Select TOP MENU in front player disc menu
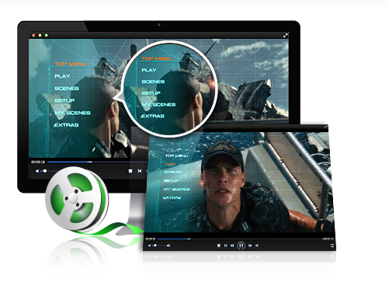 tap(176, 155)
